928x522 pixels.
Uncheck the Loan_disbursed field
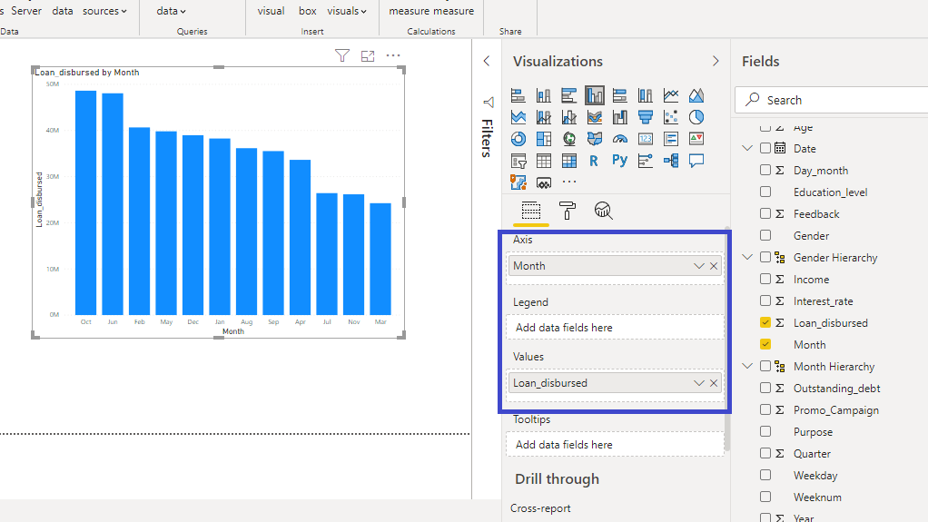coord(765,323)
